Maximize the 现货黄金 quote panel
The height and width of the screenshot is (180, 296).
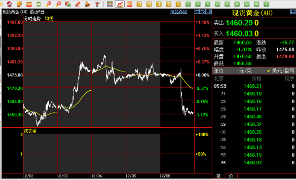[293, 12]
